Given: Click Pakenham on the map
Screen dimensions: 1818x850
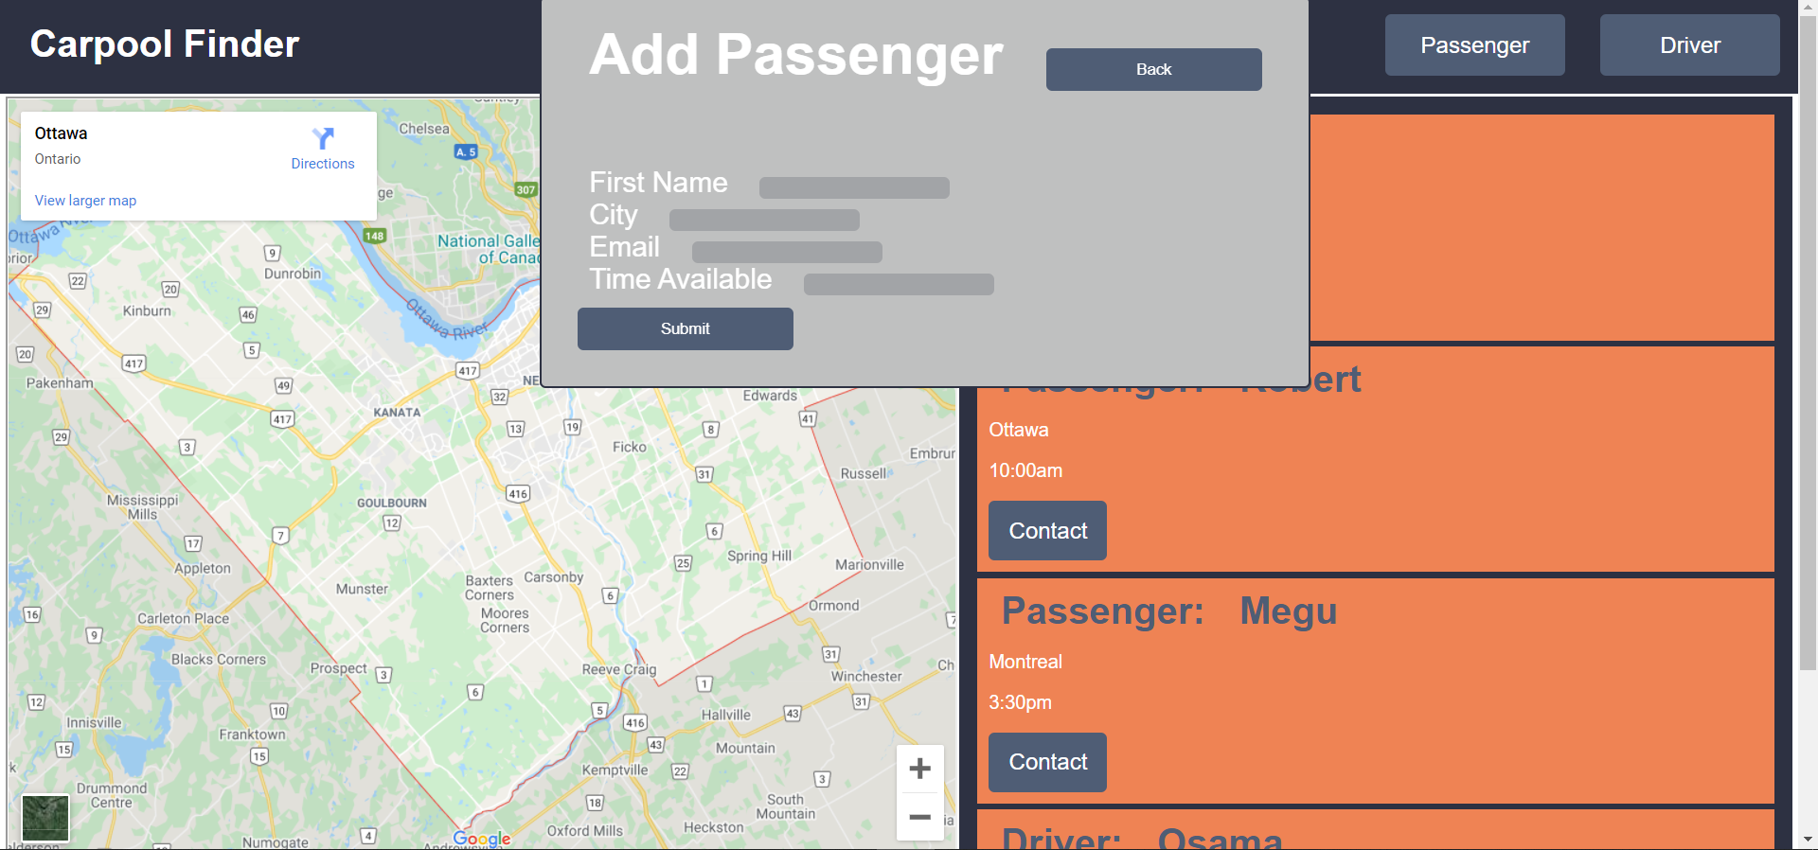Looking at the screenshot, I should [60, 382].
